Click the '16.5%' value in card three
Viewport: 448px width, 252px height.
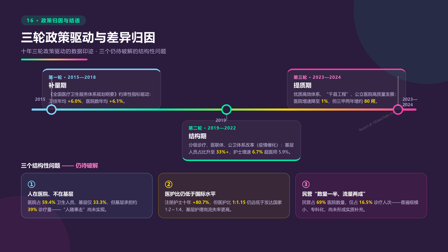[366, 202]
